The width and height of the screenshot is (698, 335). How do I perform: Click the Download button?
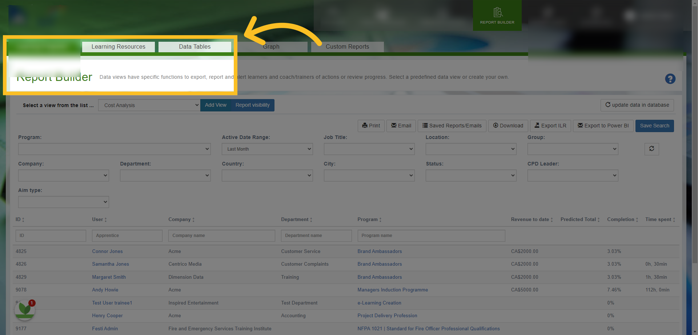[x=508, y=126]
